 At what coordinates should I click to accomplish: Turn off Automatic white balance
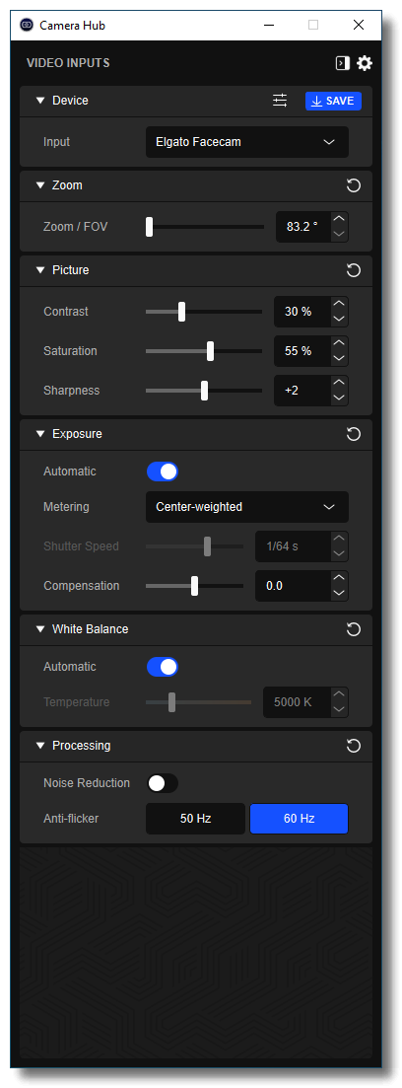[x=163, y=667]
